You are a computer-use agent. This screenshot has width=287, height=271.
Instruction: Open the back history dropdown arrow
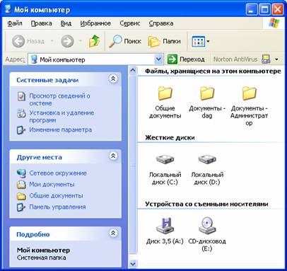coord(52,41)
